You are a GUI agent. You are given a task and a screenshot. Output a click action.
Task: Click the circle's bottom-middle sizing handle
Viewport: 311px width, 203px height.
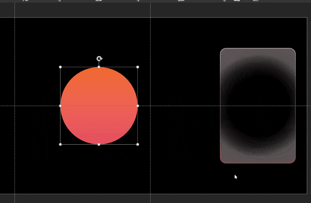(99, 144)
